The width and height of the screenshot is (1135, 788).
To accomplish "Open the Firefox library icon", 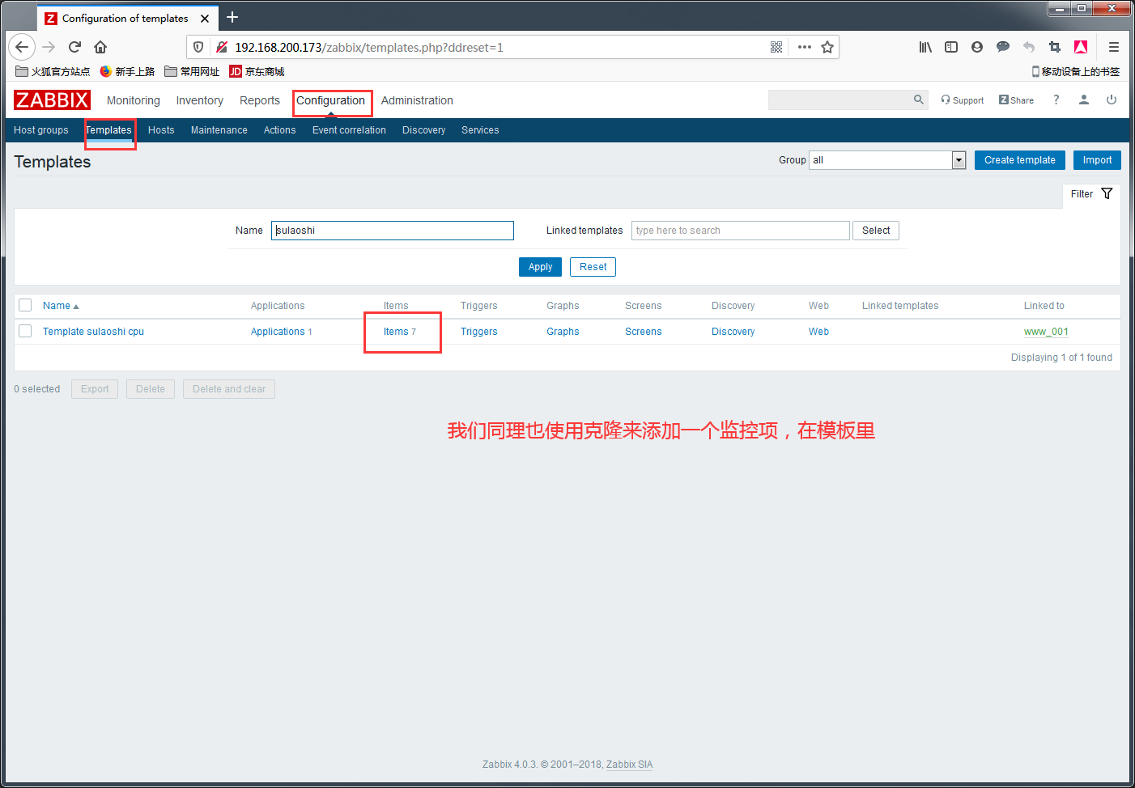I will click(x=925, y=47).
